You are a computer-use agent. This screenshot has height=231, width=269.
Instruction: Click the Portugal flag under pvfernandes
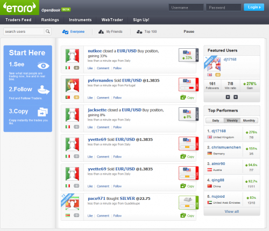tap(68, 98)
